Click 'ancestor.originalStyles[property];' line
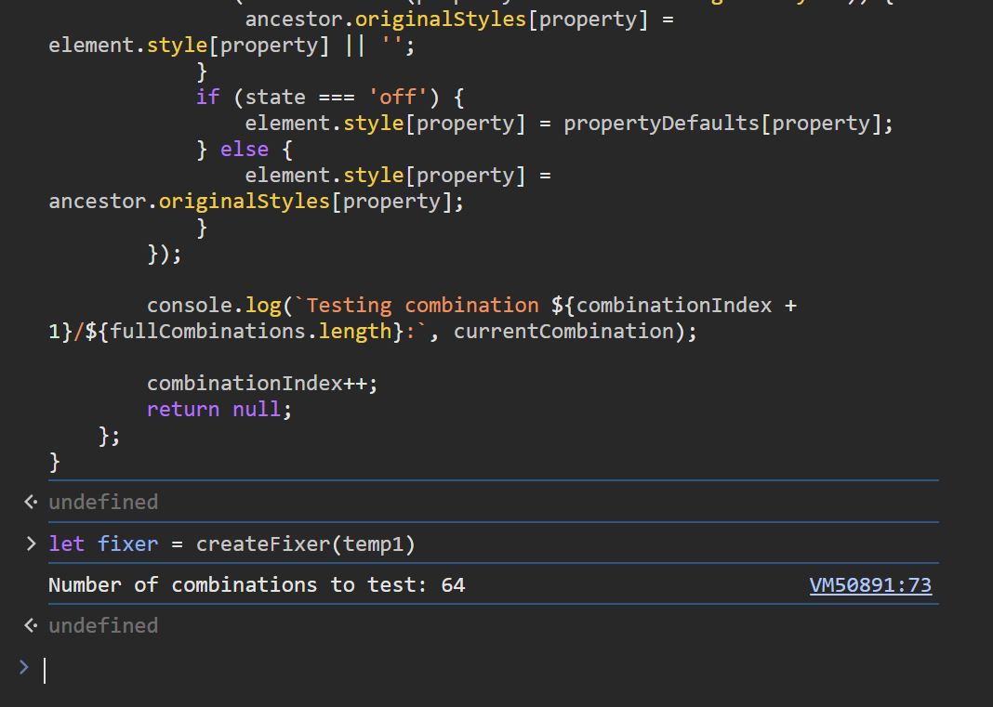 256,202
